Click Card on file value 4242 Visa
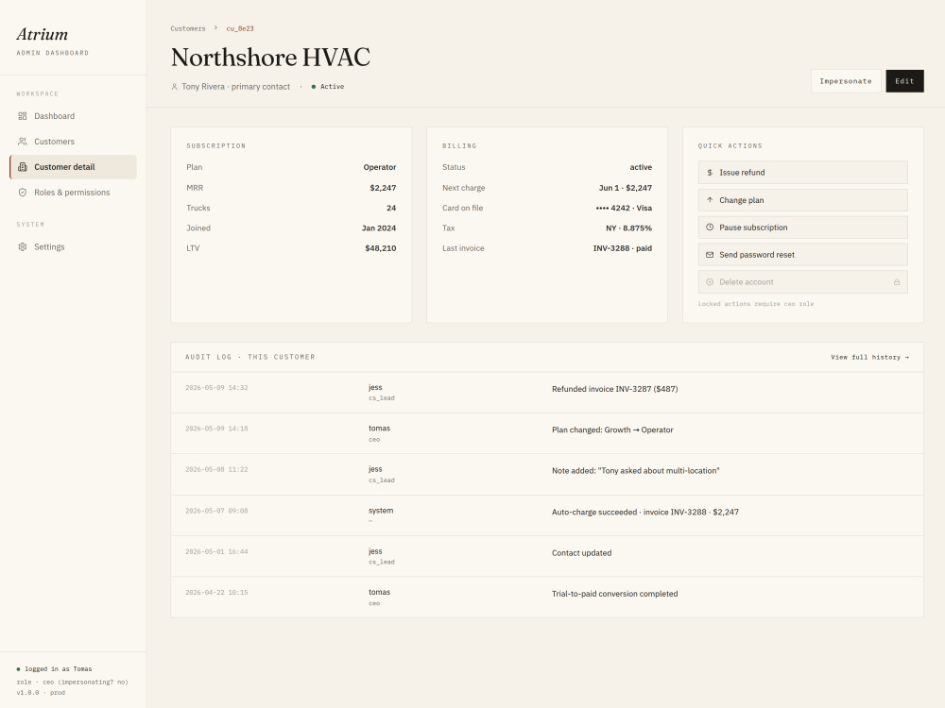 coord(624,208)
